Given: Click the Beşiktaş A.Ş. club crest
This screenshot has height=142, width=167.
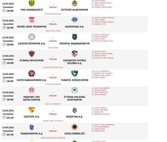Looking at the screenshot, I should [75, 110].
